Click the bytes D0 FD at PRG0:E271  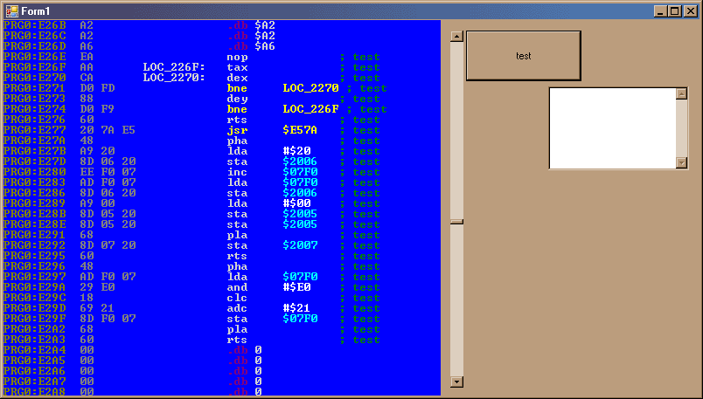point(97,88)
